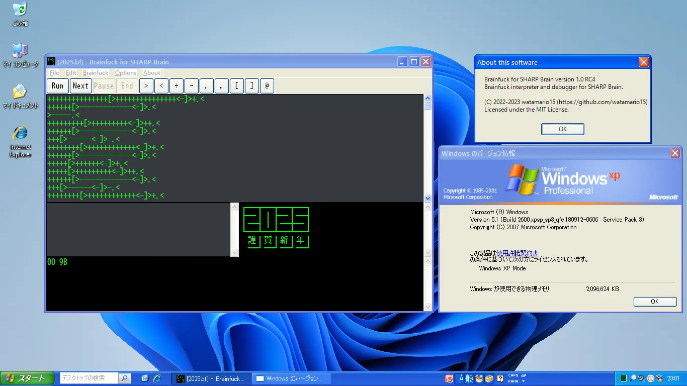The width and height of the screenshot is (687, 386).
Task: Open the File menu
Action: tap(54, 73)
